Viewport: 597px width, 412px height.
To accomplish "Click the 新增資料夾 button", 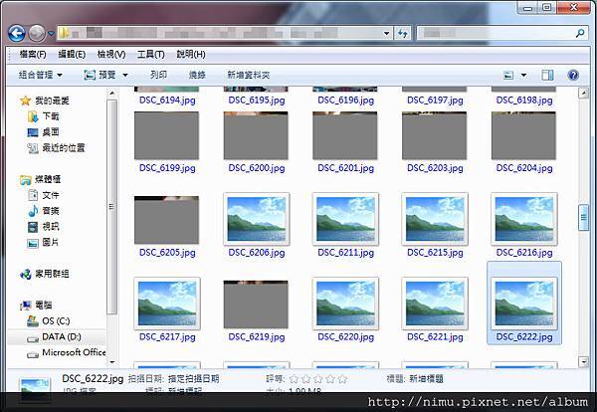I will tap(248, 75).
